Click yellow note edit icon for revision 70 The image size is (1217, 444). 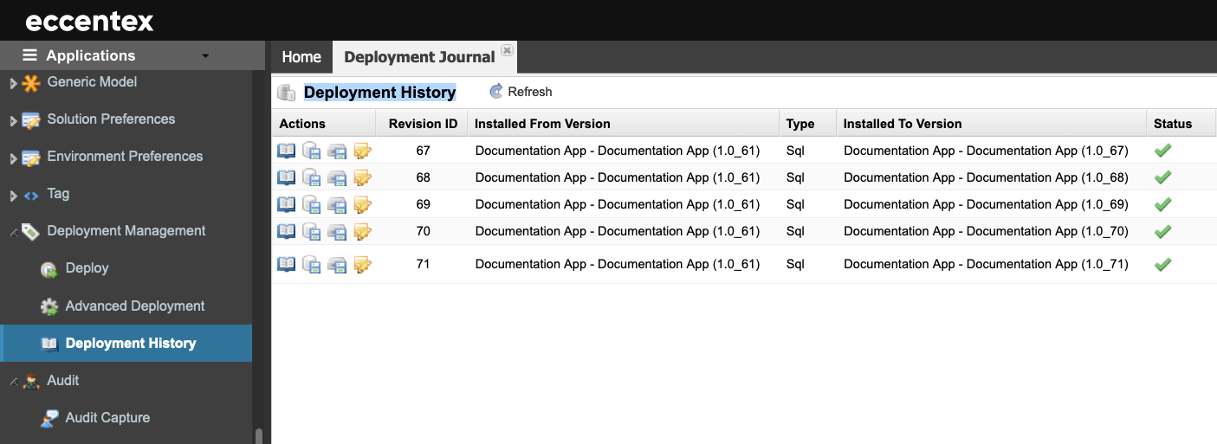pyautogui.click(x=363, y=232)
